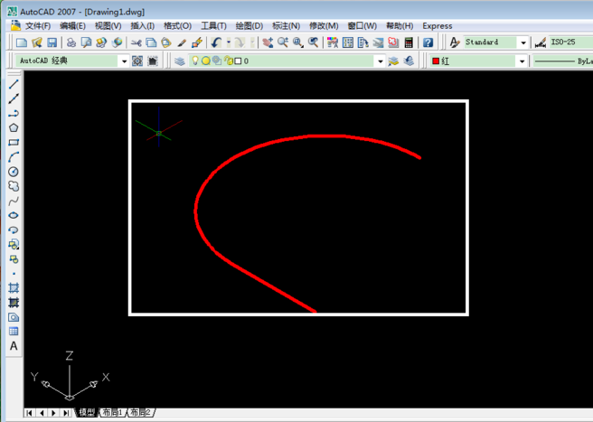Select the Line draw tool
The width and height of the screenshot is (593, 422).
(x=14, y=84)
